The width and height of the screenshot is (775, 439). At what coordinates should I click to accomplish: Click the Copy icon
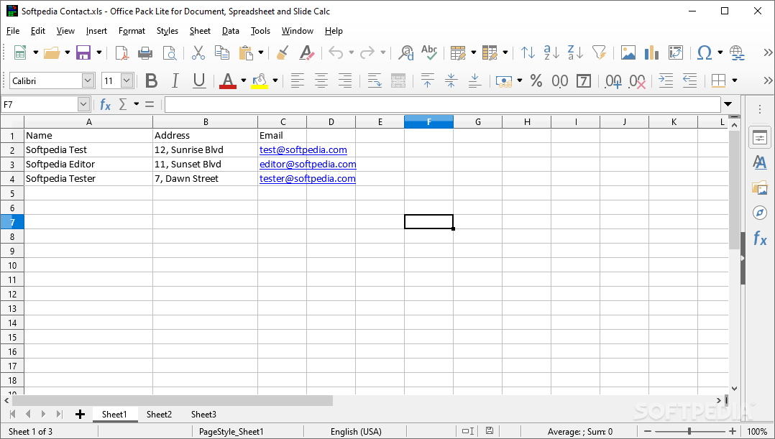click(x=222, y=52)
